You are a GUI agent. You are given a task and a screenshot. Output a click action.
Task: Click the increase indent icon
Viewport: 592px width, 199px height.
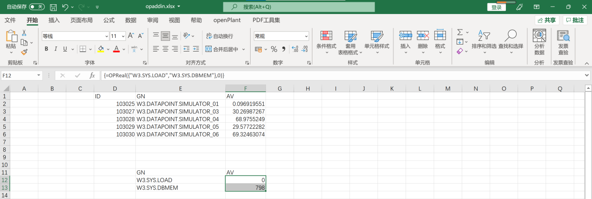pos(197,49)
